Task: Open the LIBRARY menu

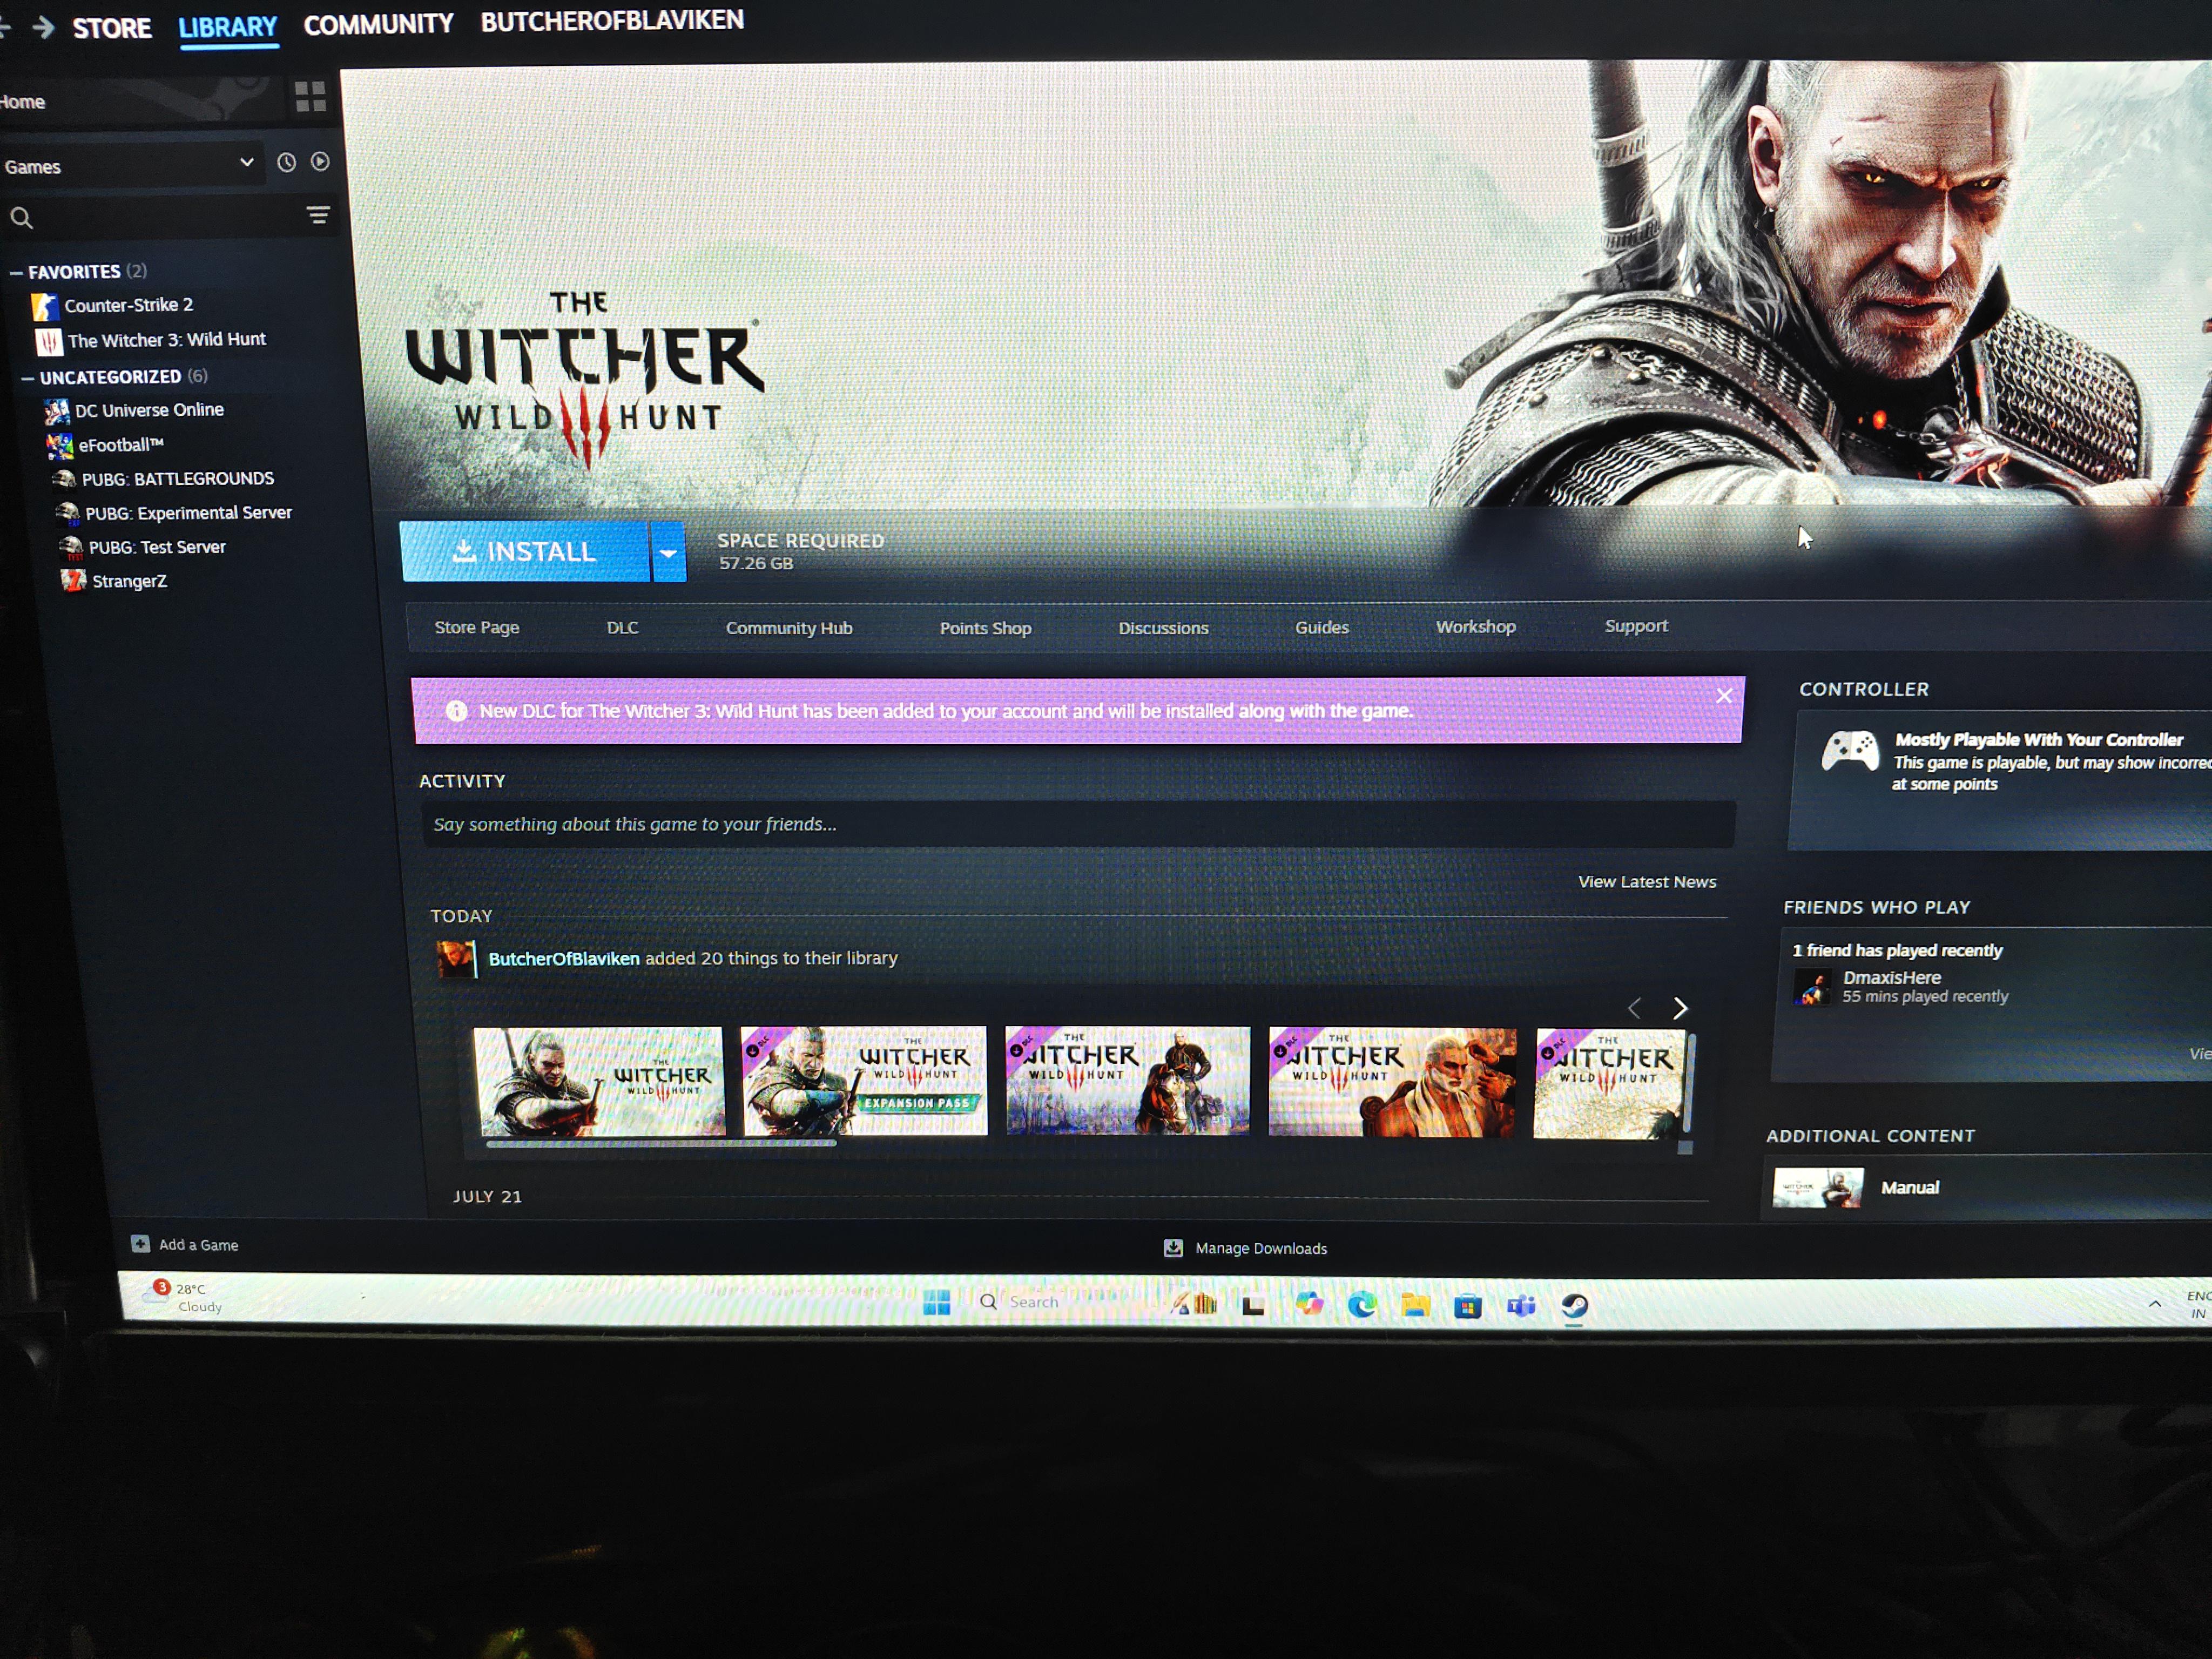Action: [228, 27]
